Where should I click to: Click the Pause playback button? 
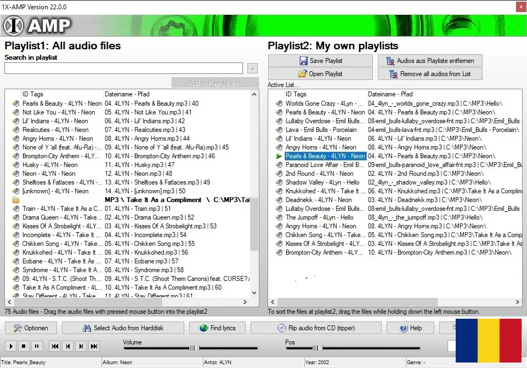pos(37,346)
